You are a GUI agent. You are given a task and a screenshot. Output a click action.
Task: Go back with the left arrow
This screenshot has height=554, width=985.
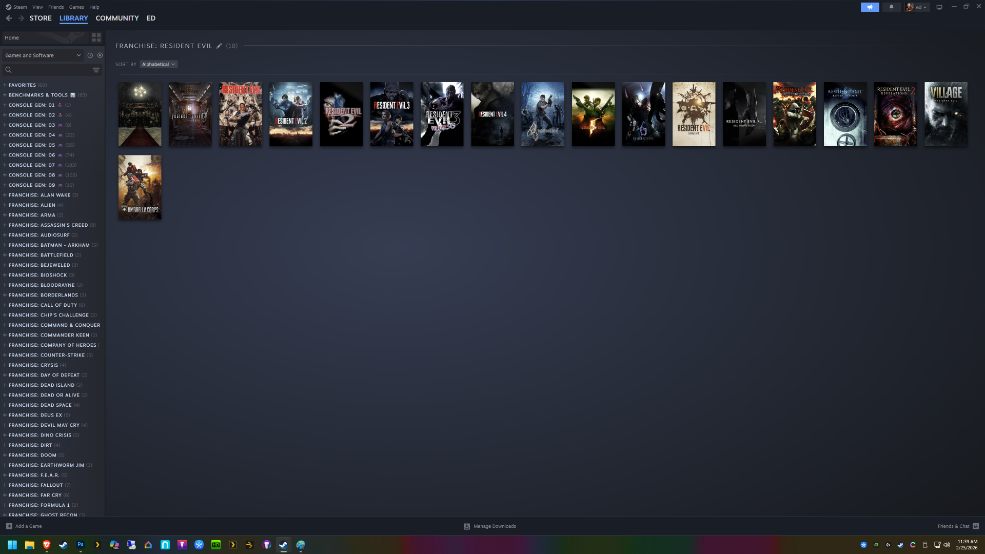[x=9, y=18]
